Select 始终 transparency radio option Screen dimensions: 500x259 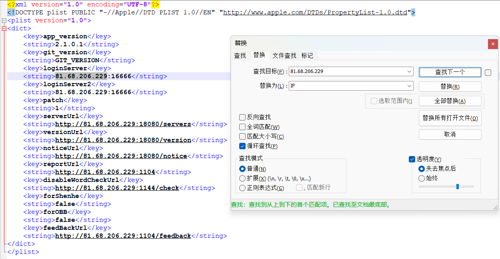pyautogui.click(x=421, y=178)
